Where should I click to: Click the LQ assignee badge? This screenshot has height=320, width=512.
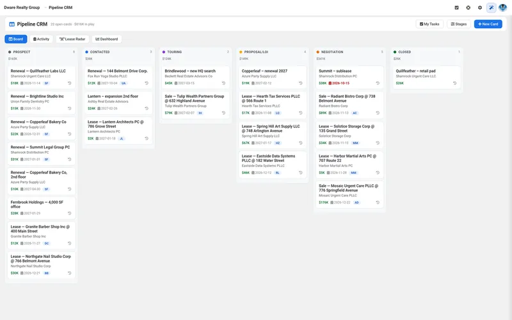[278, 113]
